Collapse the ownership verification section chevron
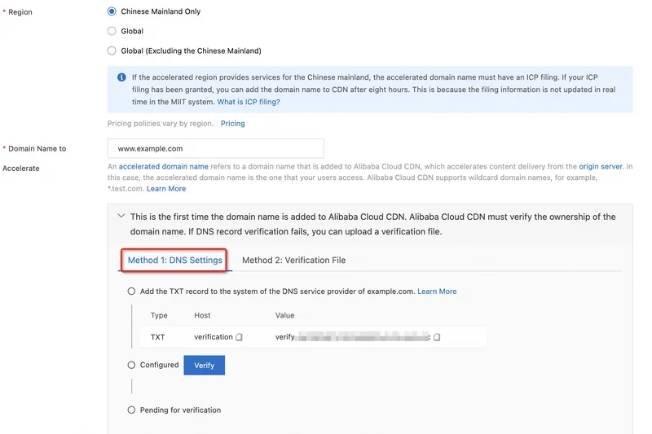This screenshot has height=434, width=652. [121, 216]
